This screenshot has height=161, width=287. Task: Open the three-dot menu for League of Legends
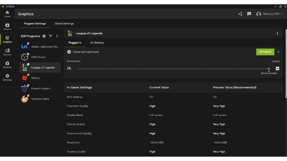click(277, 33)
